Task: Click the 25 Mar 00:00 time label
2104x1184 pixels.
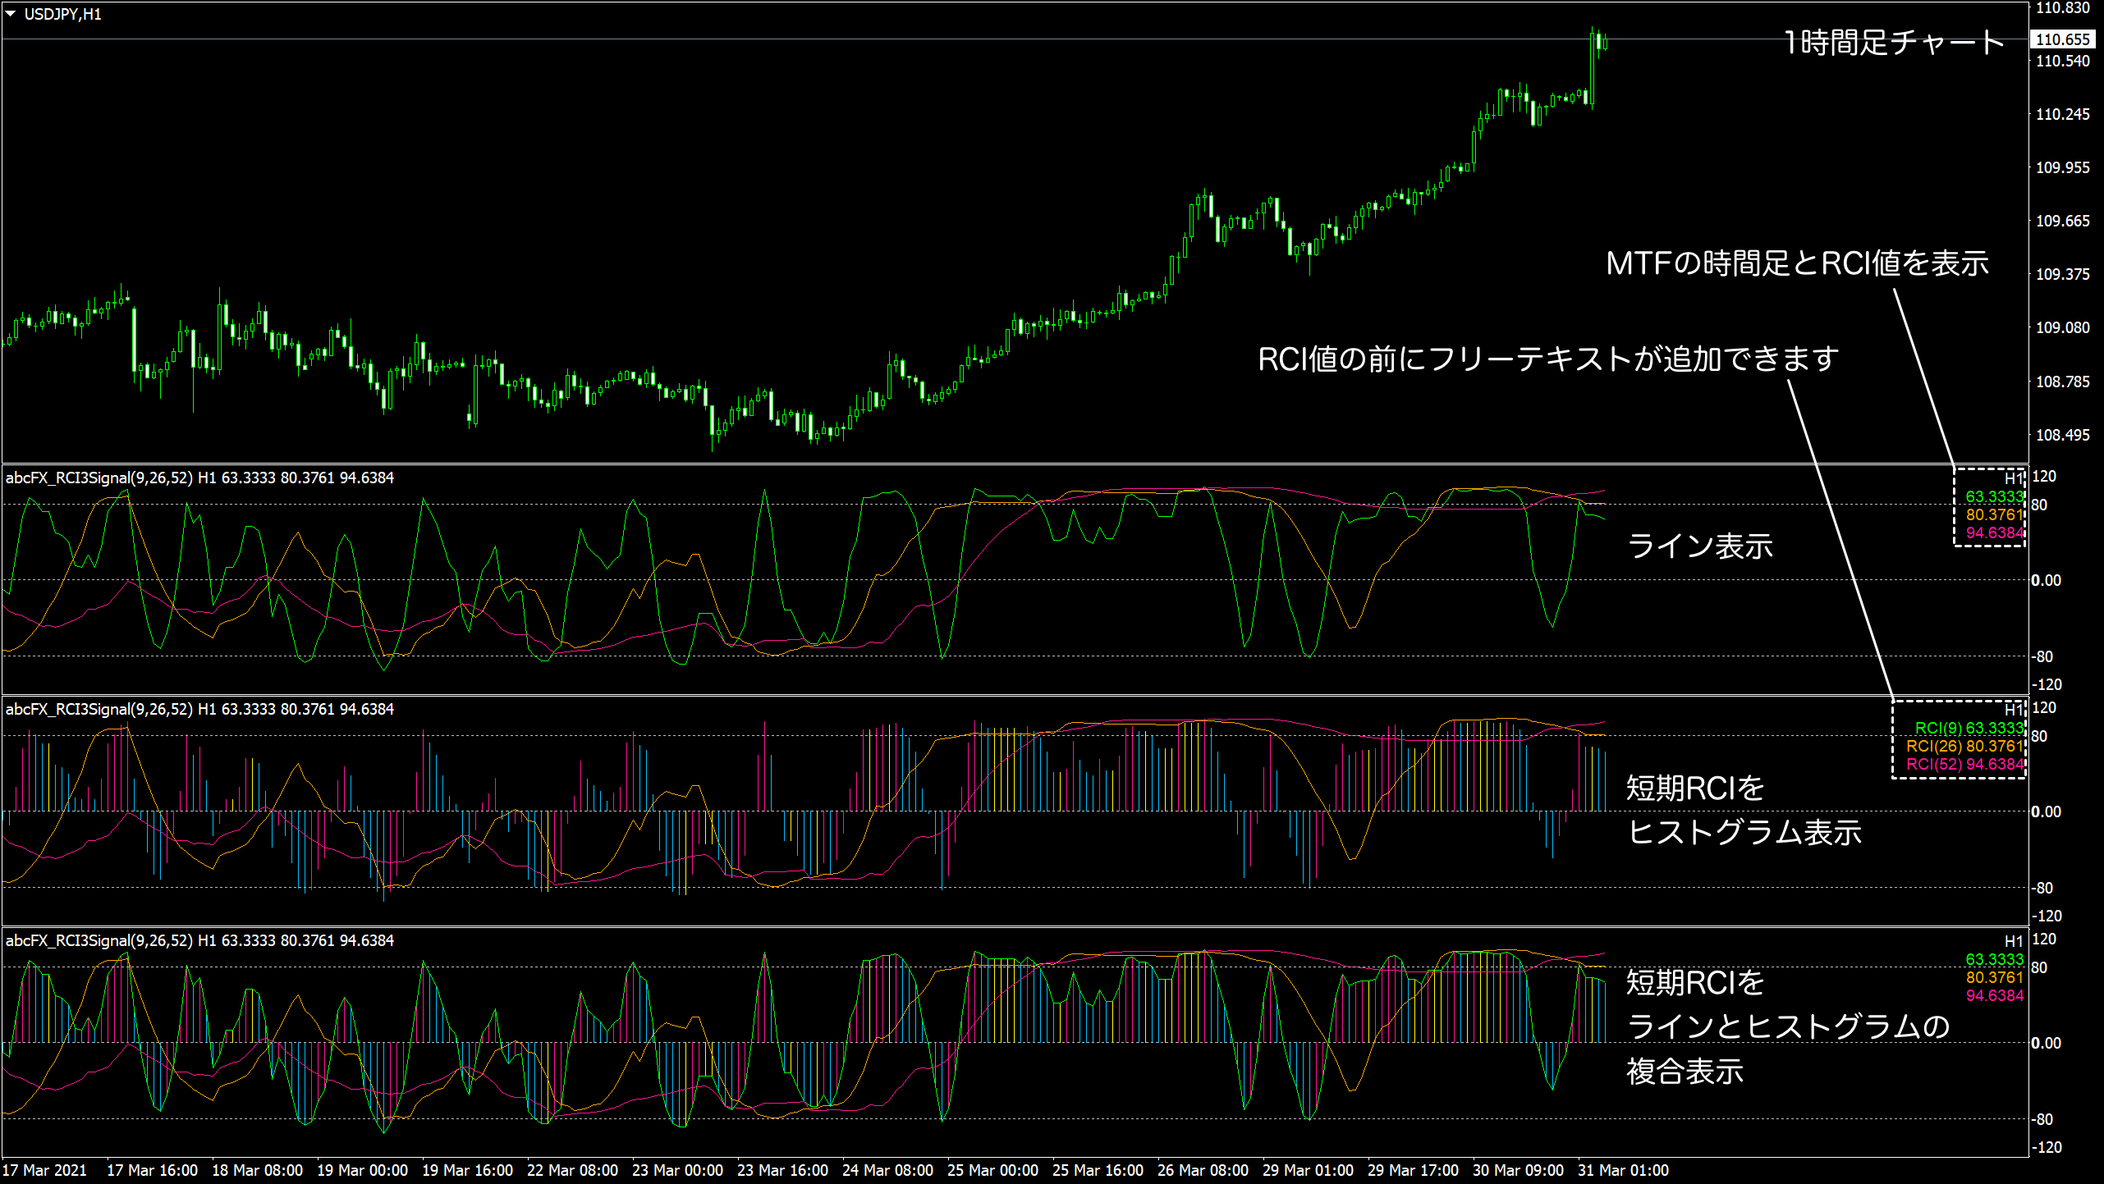Action: click(992, 1170)
